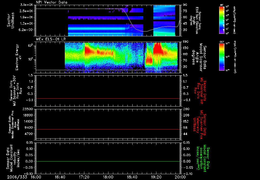Click the Model Scanner Pos Raw label
This screenshot has width=260, height=180.
14,125
